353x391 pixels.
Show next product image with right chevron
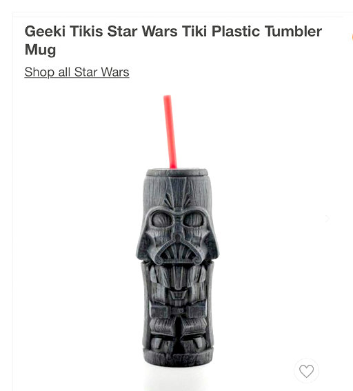point(327,219)
